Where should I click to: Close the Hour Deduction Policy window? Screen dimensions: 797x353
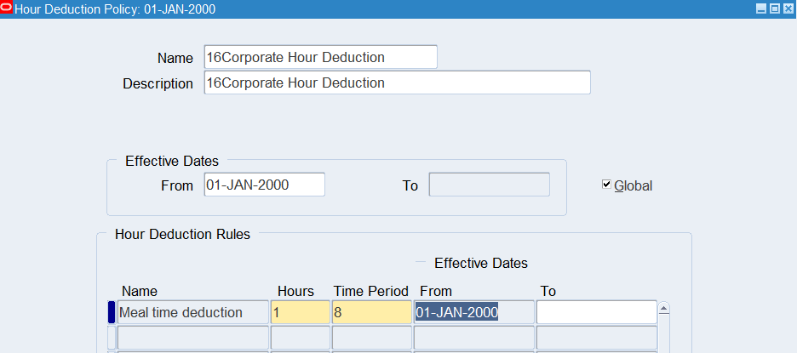[788, 9]
